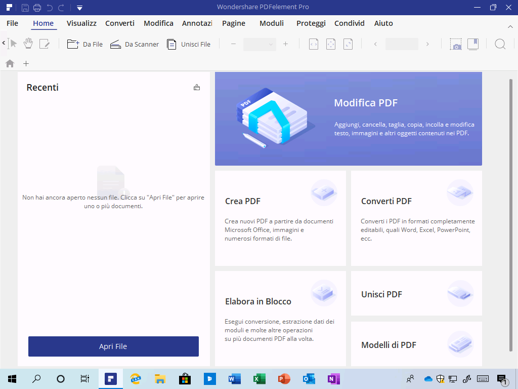Choose the Edit text tool icon
The image size is (518, 389).
[45, 44]
